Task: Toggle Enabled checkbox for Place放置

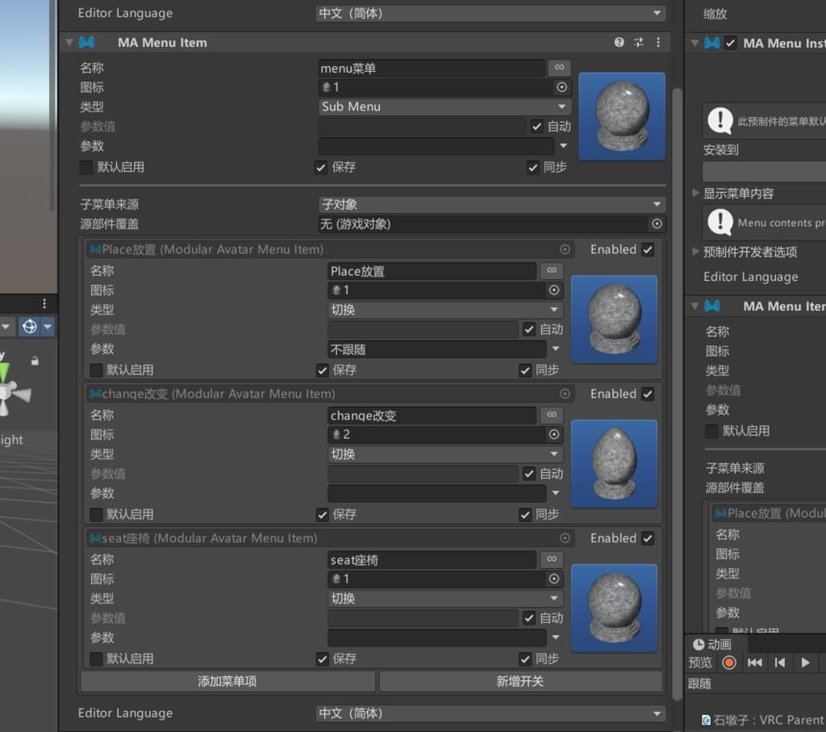Action: (648, 249)
